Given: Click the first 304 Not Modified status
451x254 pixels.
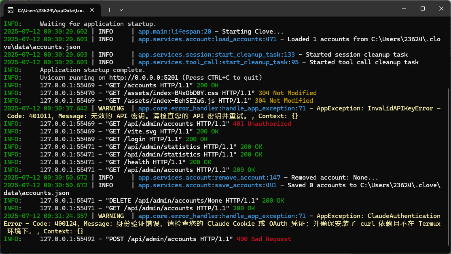Looking at the screenshot, I should point(287,93).
